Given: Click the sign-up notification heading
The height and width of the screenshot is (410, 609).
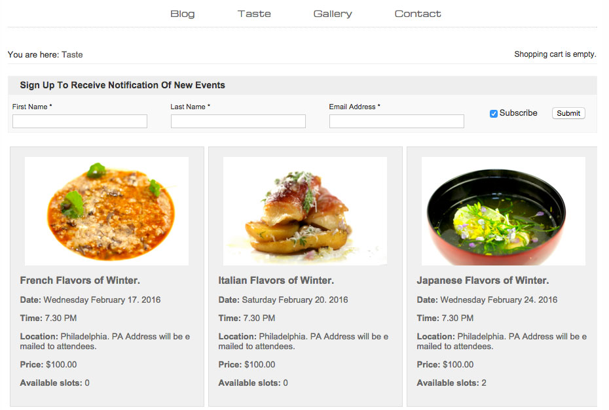Looking at the screenshot, I should (x=122, y=85).
